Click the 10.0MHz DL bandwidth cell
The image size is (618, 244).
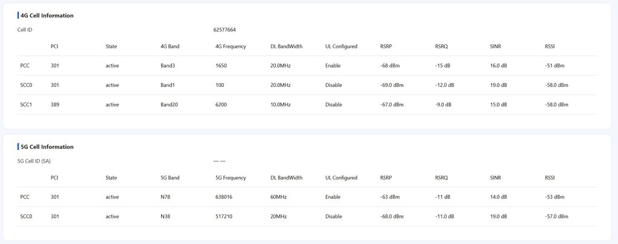click(x=281, y=104)
